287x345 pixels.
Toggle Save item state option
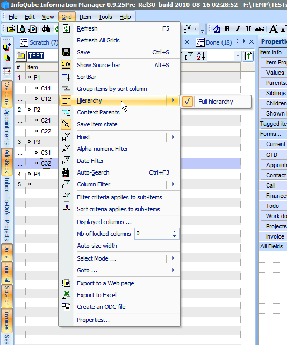tap(119, 124)
